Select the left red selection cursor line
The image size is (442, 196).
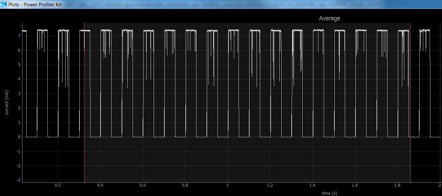84,100
